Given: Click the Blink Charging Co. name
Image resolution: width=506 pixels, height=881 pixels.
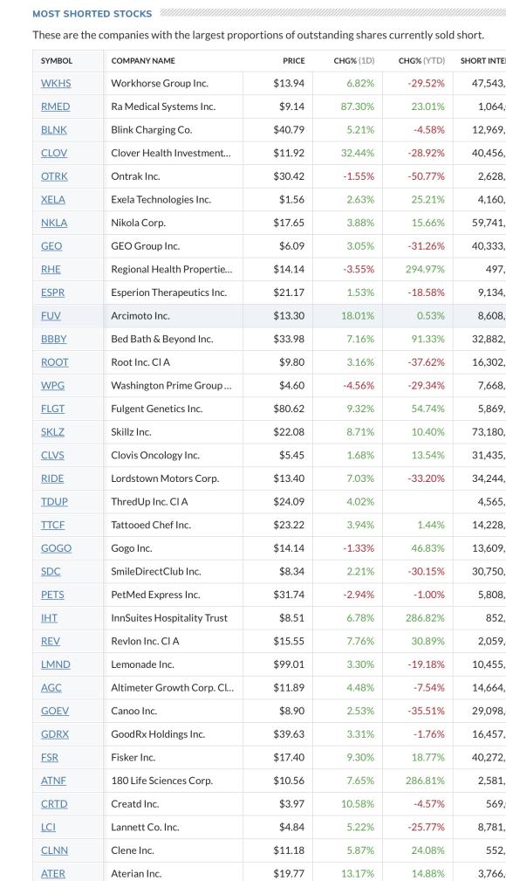Looking at the screenshot, I should (x=152, y=130).
